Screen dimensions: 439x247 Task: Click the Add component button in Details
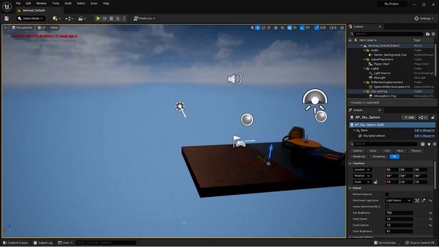tap(409, 117)
